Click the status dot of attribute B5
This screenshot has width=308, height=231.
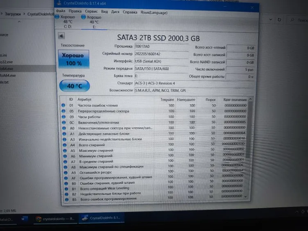point(67,199)
